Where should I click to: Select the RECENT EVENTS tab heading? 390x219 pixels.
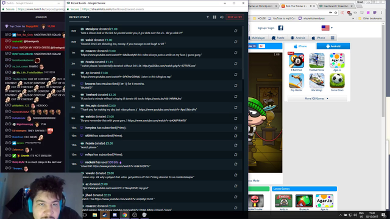[x=79, y=17]
